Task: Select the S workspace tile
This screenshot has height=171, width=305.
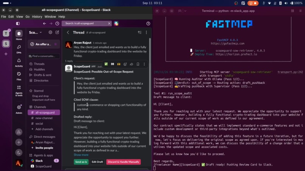Action: pyautogui.click(x=6, y=44)
